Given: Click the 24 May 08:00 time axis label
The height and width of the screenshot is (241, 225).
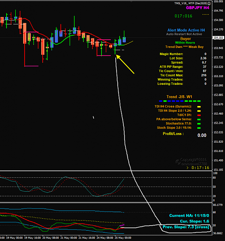Looking at the screenshot, I should pos(105,238).
